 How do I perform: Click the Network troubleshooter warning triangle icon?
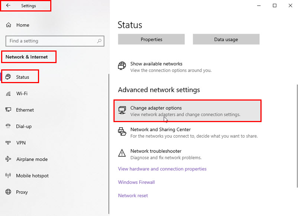point(122,153)
